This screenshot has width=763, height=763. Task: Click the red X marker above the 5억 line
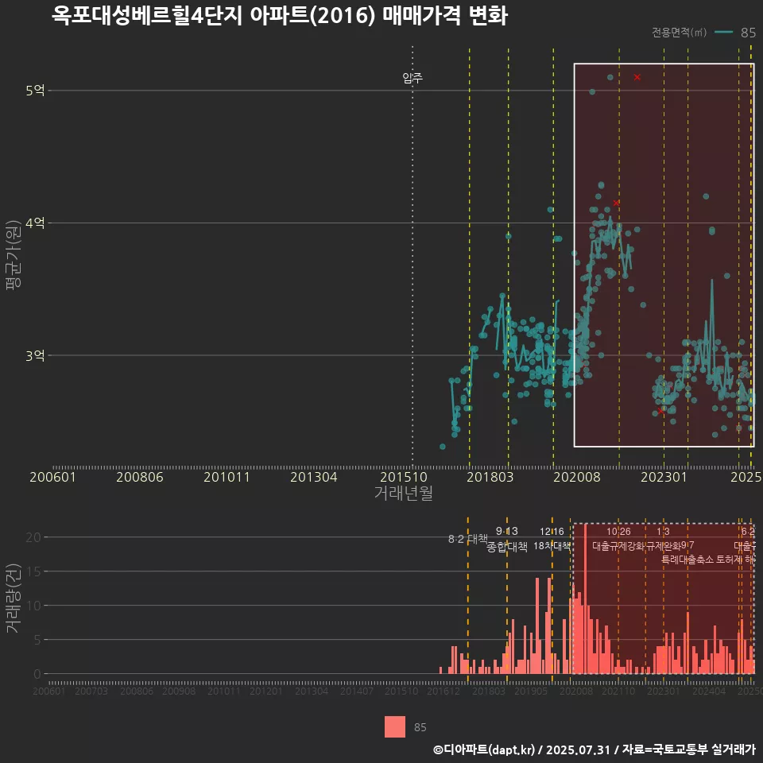(637, 77)
